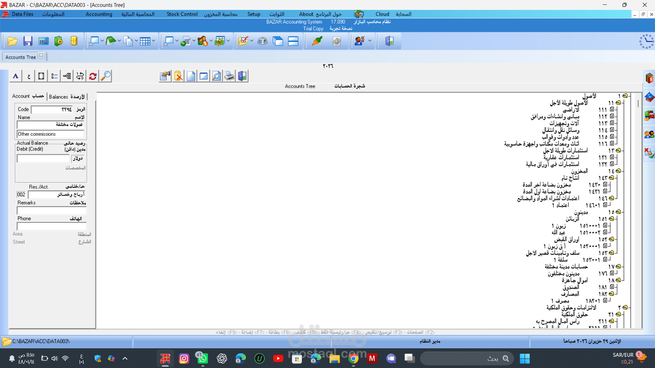Click the cascade windows icon

point(278,41)
